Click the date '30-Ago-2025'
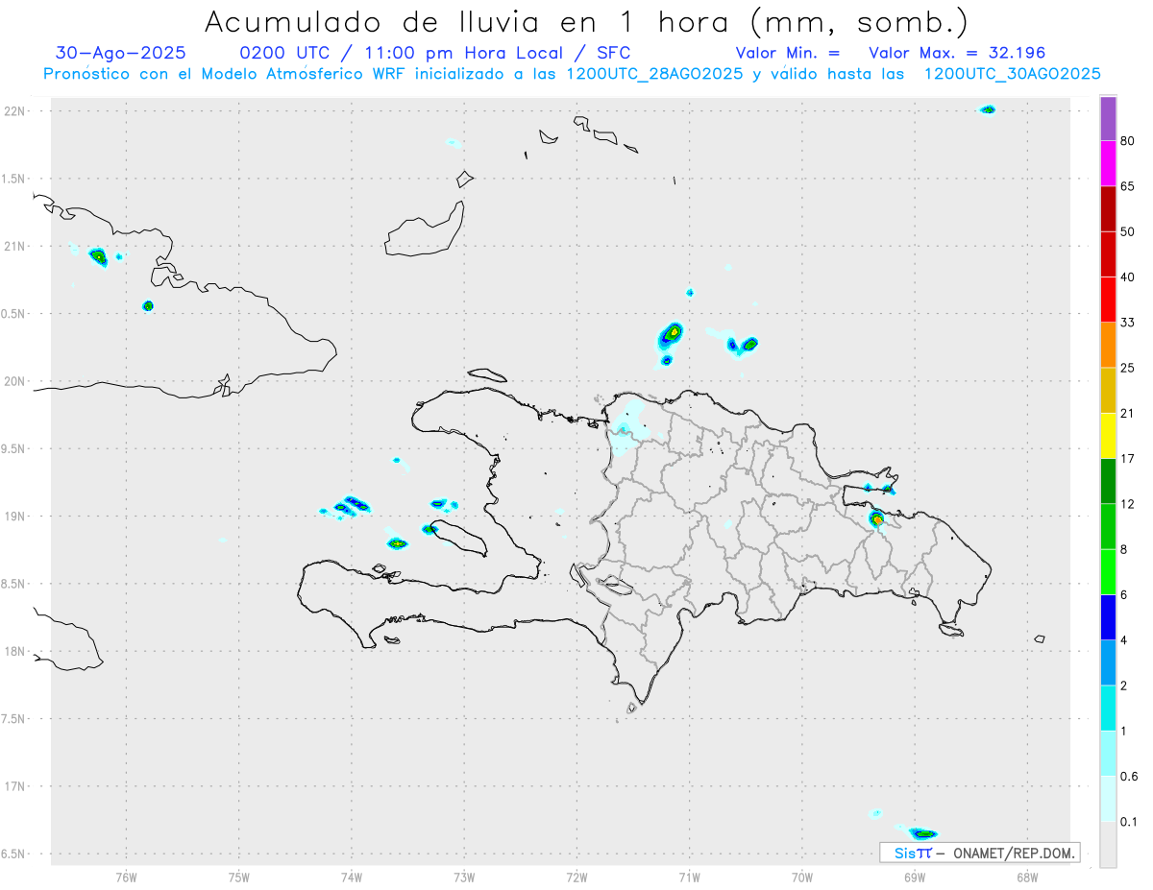The width and height of the screenshot is (1153, 890). click(x=121, y=53)
